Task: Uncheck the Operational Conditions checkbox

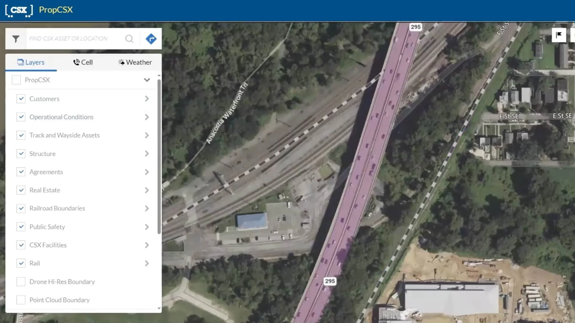Action: click(x=21, y=117)
